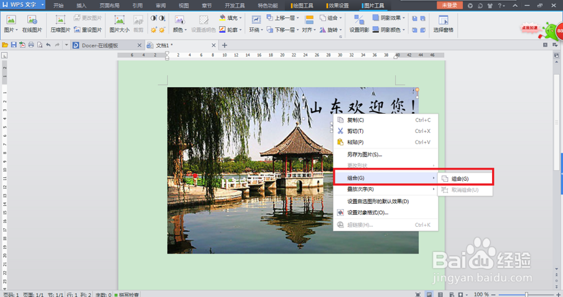Collapse the ribbon with the up chevron
Viewport: 563px width, 297px height.
[x=515, y=6]
